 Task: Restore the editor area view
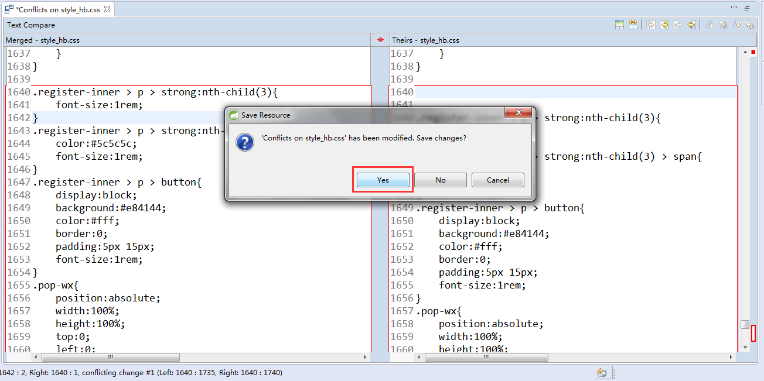(x=747, y=8)
